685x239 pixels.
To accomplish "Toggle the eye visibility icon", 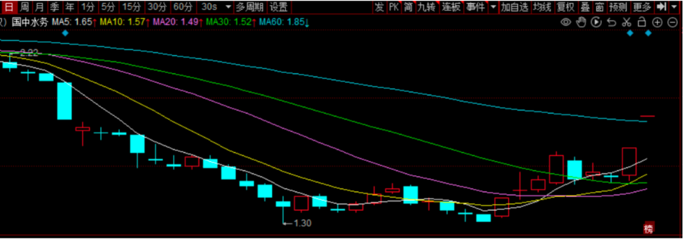I will pos(566,22).
